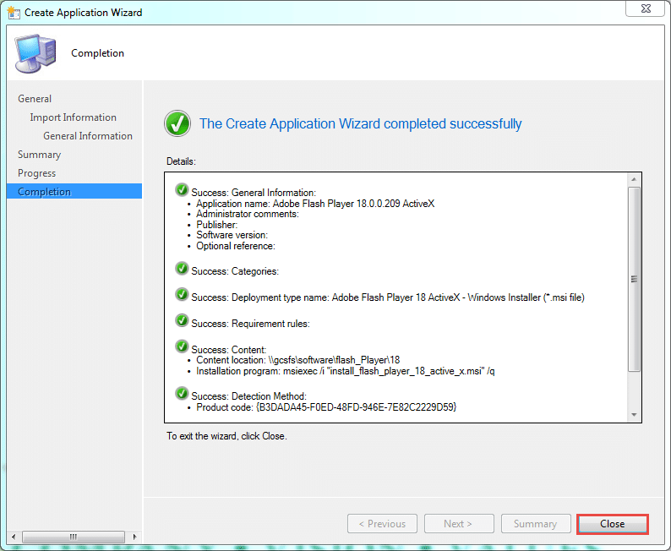The image size is (671, 551).
Task: Select the Progress step in sidebar
Action: pos(36,173)
